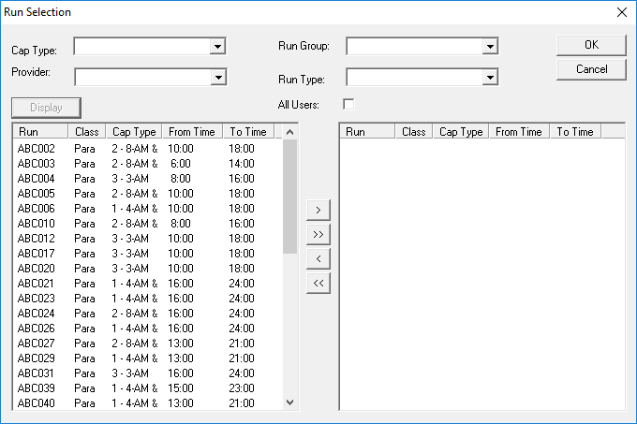Sort left list by Class column header
This screenshot has width=637, height=424.
click(x=87, y=132)
